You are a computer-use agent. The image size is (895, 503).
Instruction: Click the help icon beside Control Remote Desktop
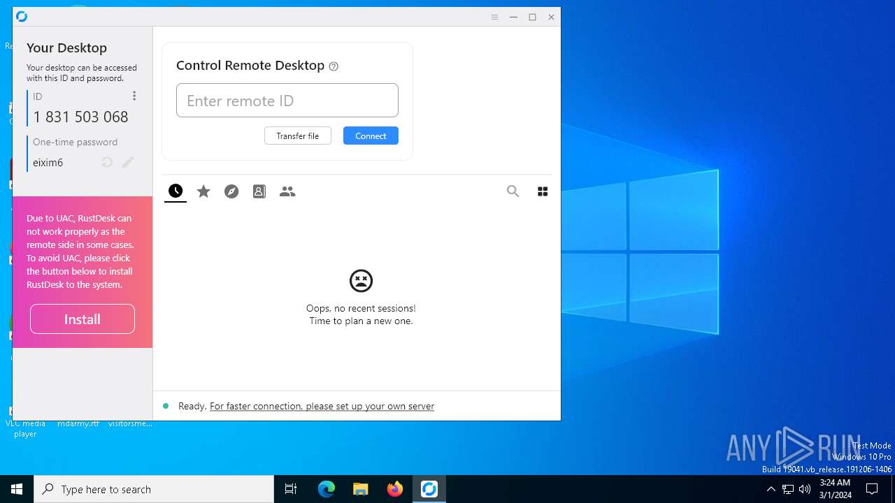coord(334,66)
